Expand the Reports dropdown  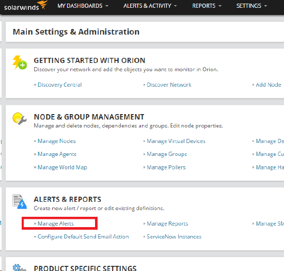coord(207,6)
